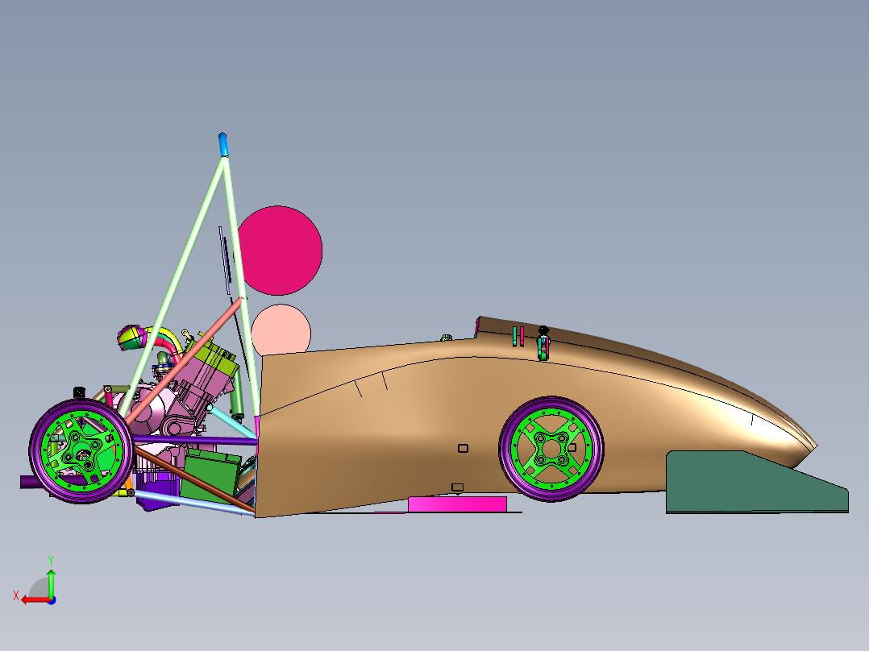Click the blue tip atop the roll hoop

[x=222, y=144]
